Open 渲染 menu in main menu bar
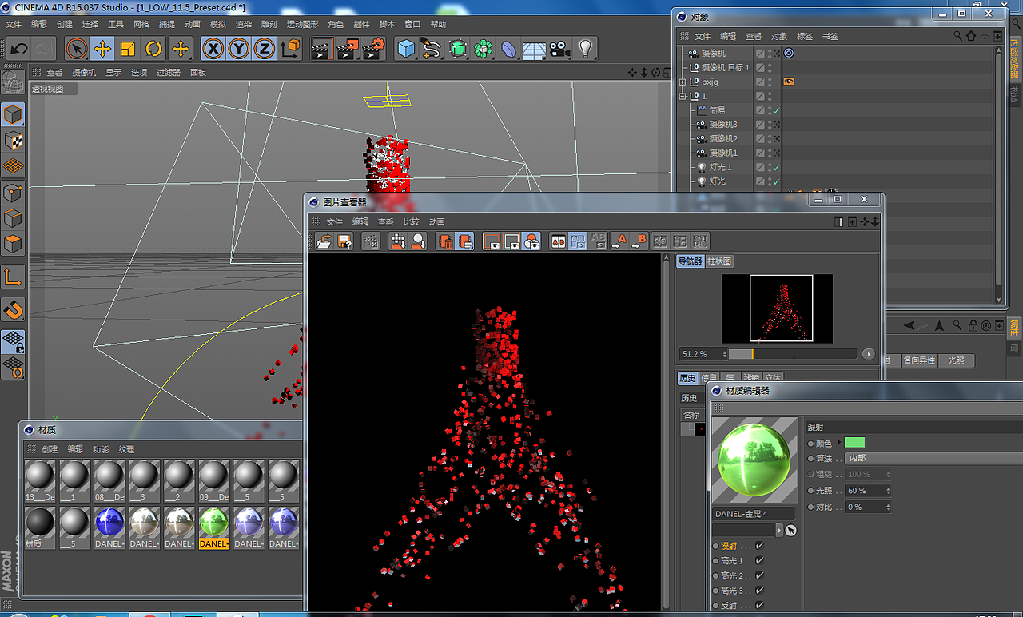The image size is (1023, 617). click(243, 24)
